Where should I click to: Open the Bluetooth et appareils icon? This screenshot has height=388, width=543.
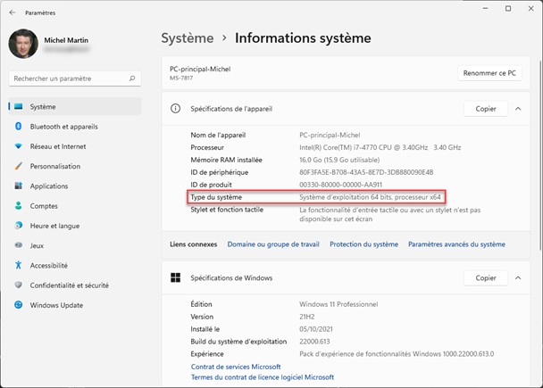click(18, 127)
